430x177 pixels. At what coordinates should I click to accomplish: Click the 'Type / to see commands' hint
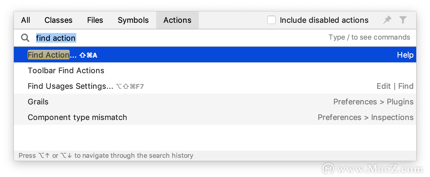point(369,37)
